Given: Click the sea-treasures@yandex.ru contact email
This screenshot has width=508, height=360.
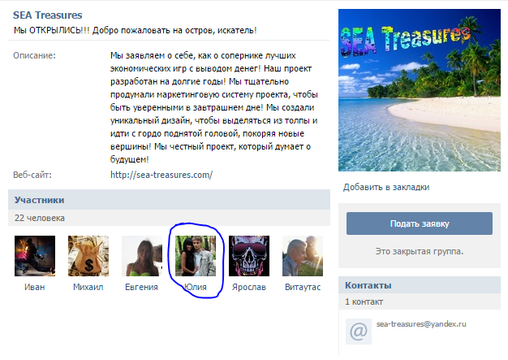Looking at the screenshot, I should 421,324.
